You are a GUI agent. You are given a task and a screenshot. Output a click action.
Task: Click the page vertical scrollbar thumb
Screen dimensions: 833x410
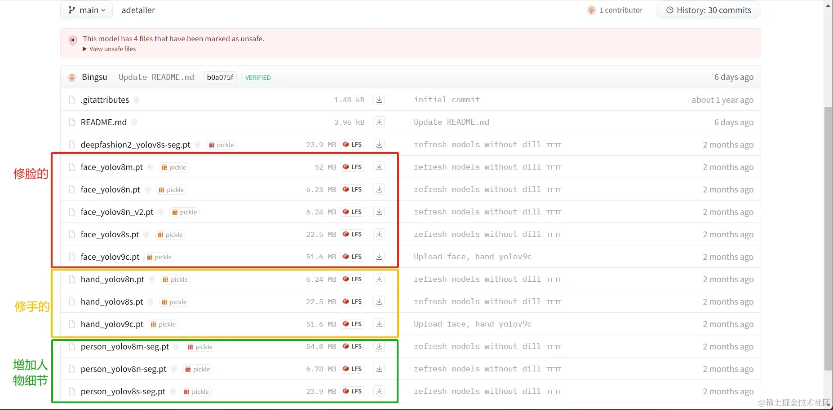click(829, 239)
